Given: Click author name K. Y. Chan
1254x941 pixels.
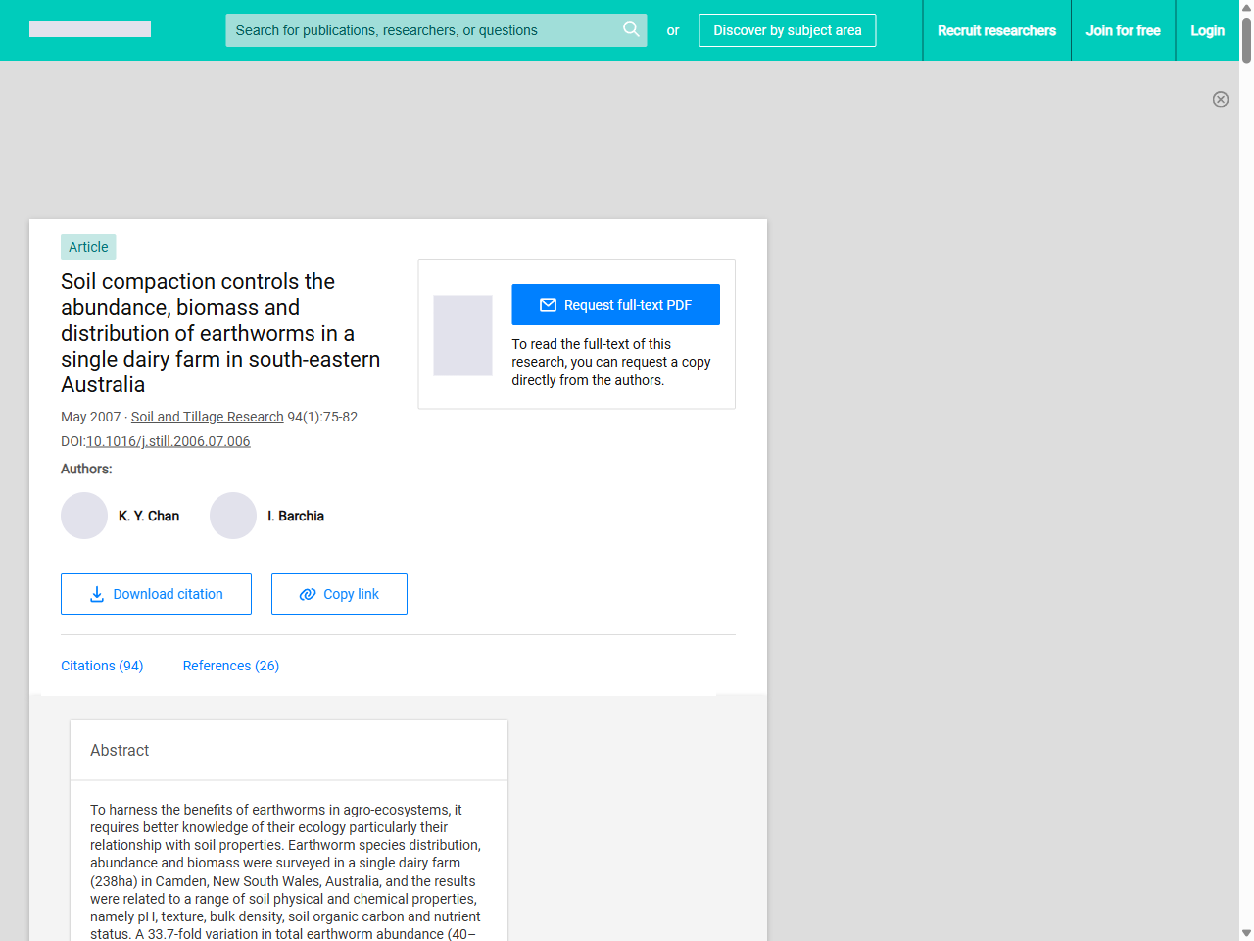Looking at the screenshot, I should click(148, 516).
